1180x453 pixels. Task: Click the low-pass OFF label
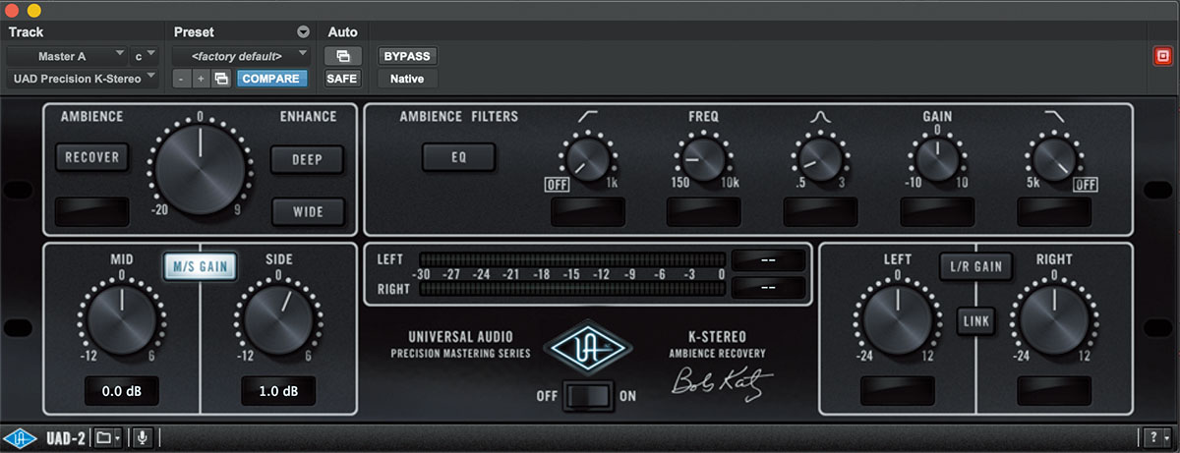click(1085, 185)
